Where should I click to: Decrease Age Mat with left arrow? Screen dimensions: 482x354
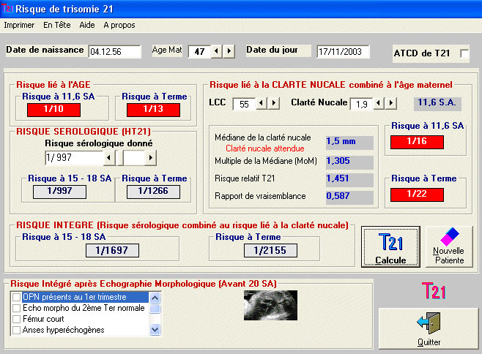point(217,51)
